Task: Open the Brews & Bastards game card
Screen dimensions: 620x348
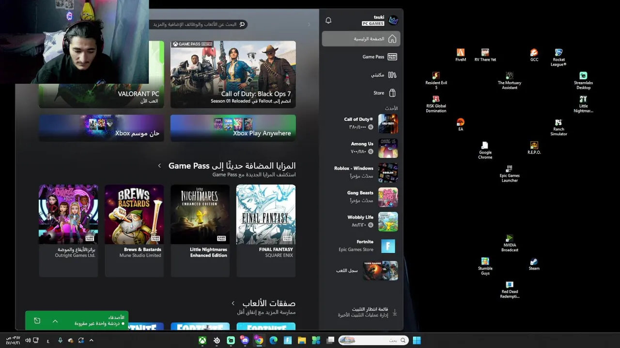Action: pos(134,231)
